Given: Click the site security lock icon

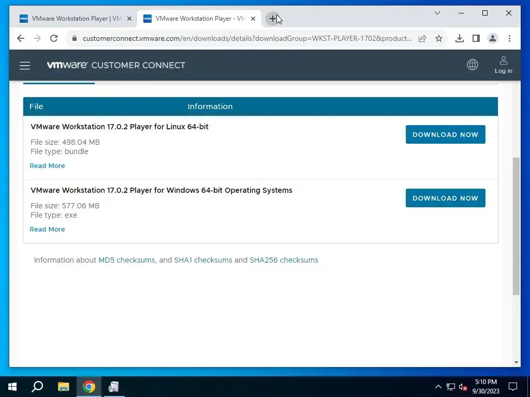Looking at the screenshot, I should (x=75, y=38).
